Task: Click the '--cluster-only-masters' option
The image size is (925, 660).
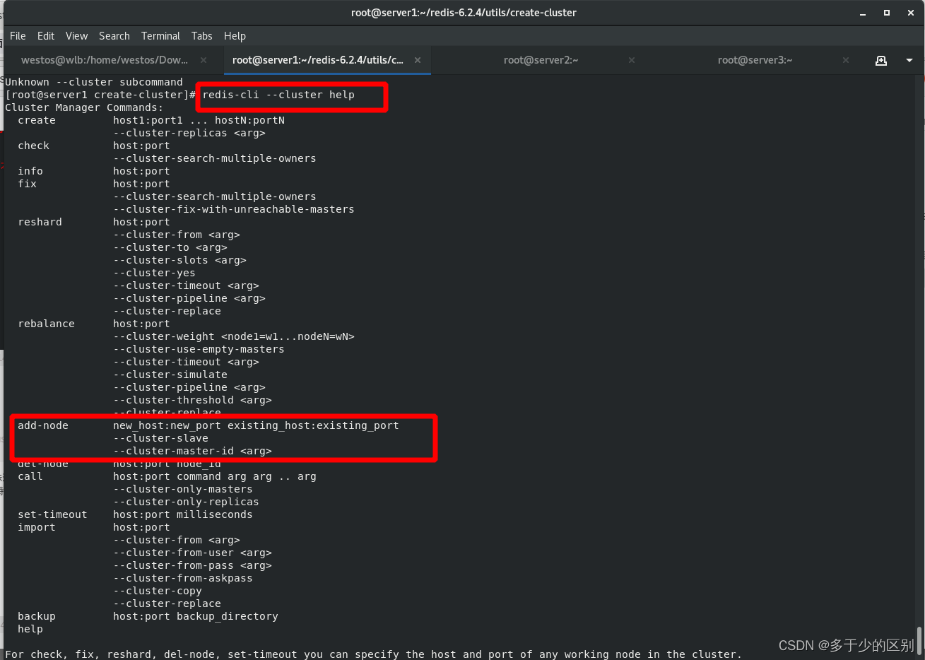Action: 183,489
